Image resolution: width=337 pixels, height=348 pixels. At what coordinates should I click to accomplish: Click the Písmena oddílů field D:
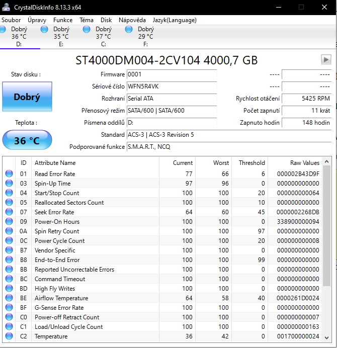click(x=172, y=123)
